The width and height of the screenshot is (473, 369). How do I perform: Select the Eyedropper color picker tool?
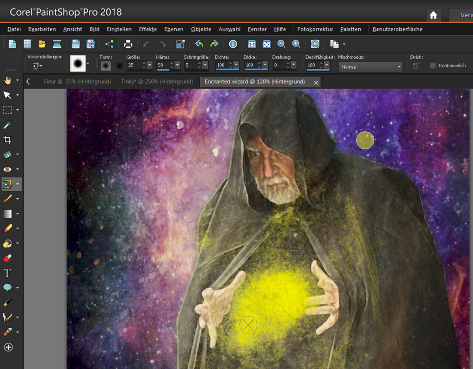click(7, 125)
